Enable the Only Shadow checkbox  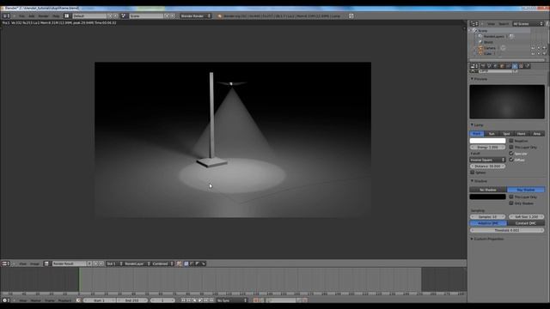click(511, 203)
